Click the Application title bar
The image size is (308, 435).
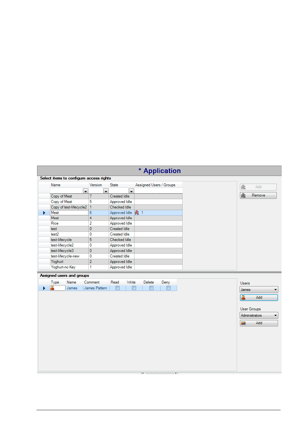[159, 171]
